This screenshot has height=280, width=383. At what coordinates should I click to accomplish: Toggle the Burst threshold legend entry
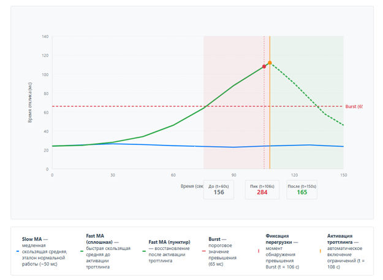pos(219,251)
